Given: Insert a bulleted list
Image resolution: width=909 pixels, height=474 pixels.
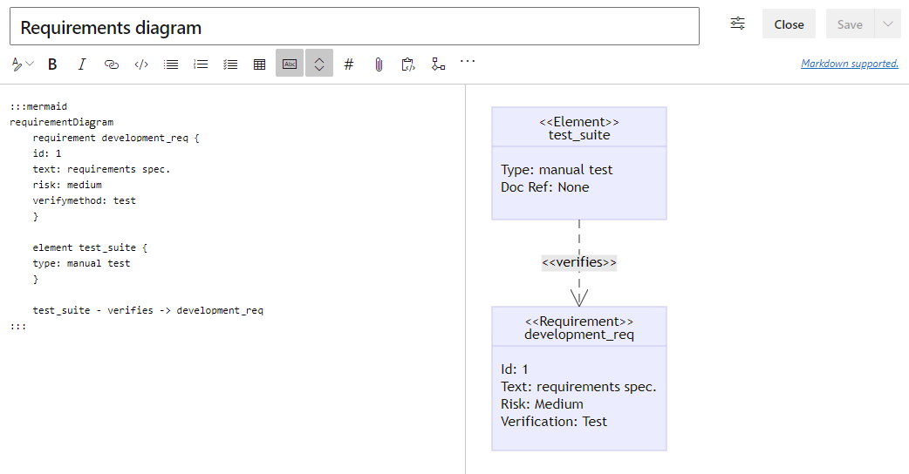Looking at the screenshot, I should (x=171, y=64).
